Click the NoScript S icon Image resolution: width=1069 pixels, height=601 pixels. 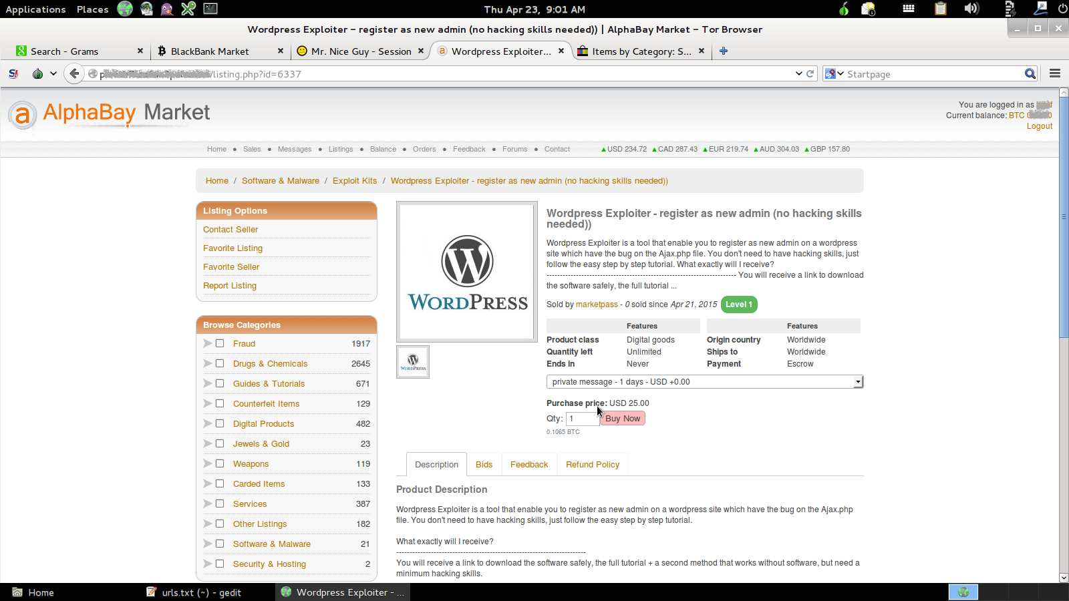(x=13, y=73)
